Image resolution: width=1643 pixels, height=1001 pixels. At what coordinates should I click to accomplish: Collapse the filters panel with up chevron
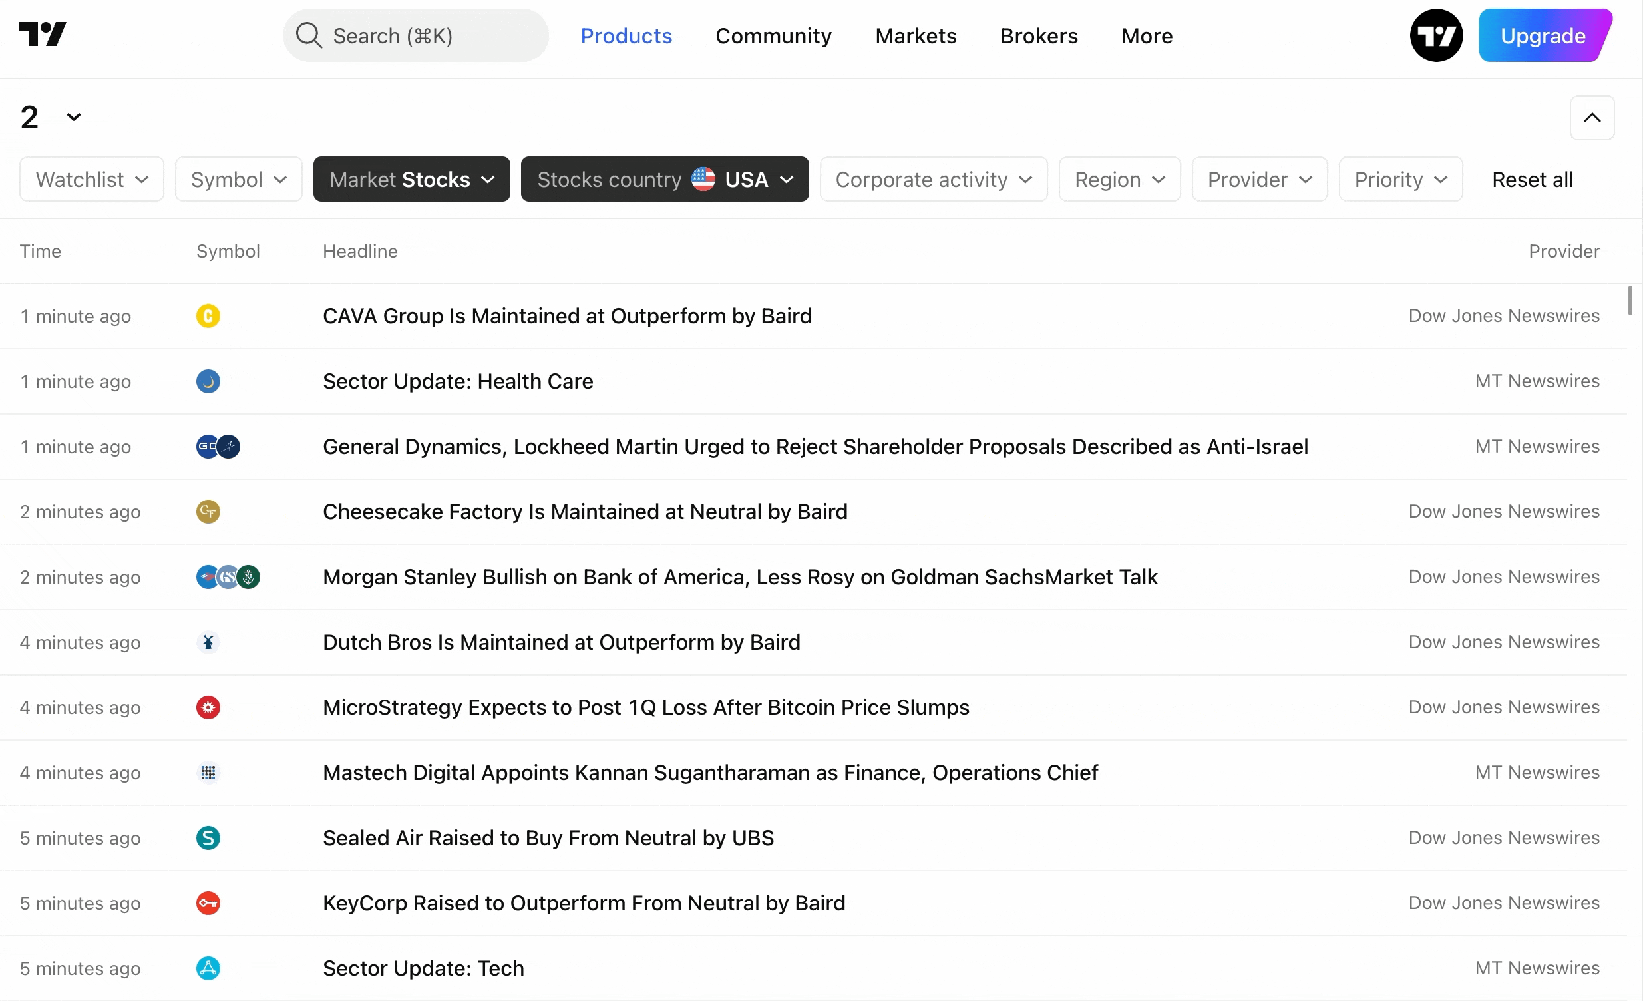[x=1591, y=117]
